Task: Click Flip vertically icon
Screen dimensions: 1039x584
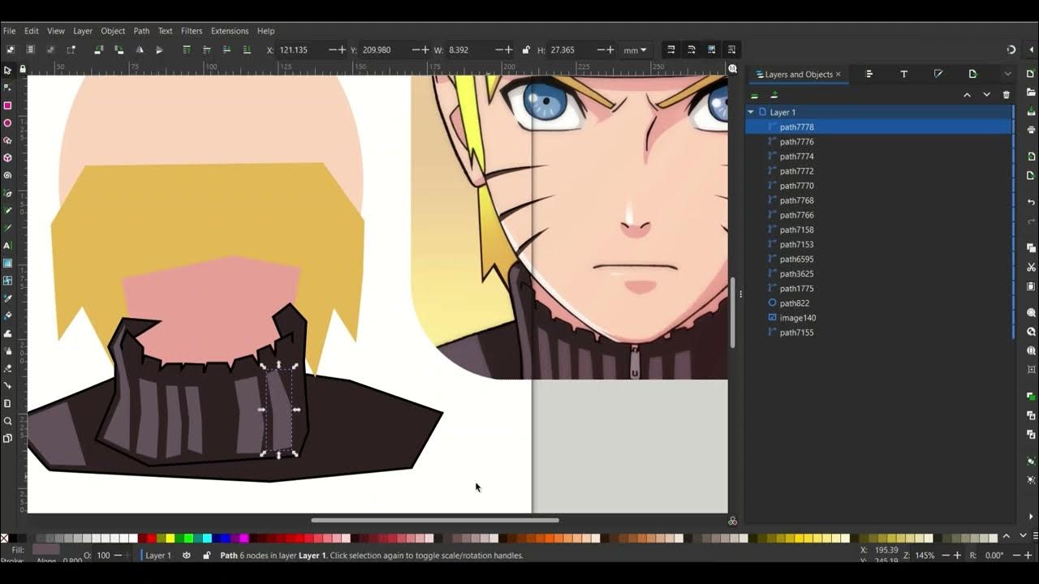Action: point(159,49)
